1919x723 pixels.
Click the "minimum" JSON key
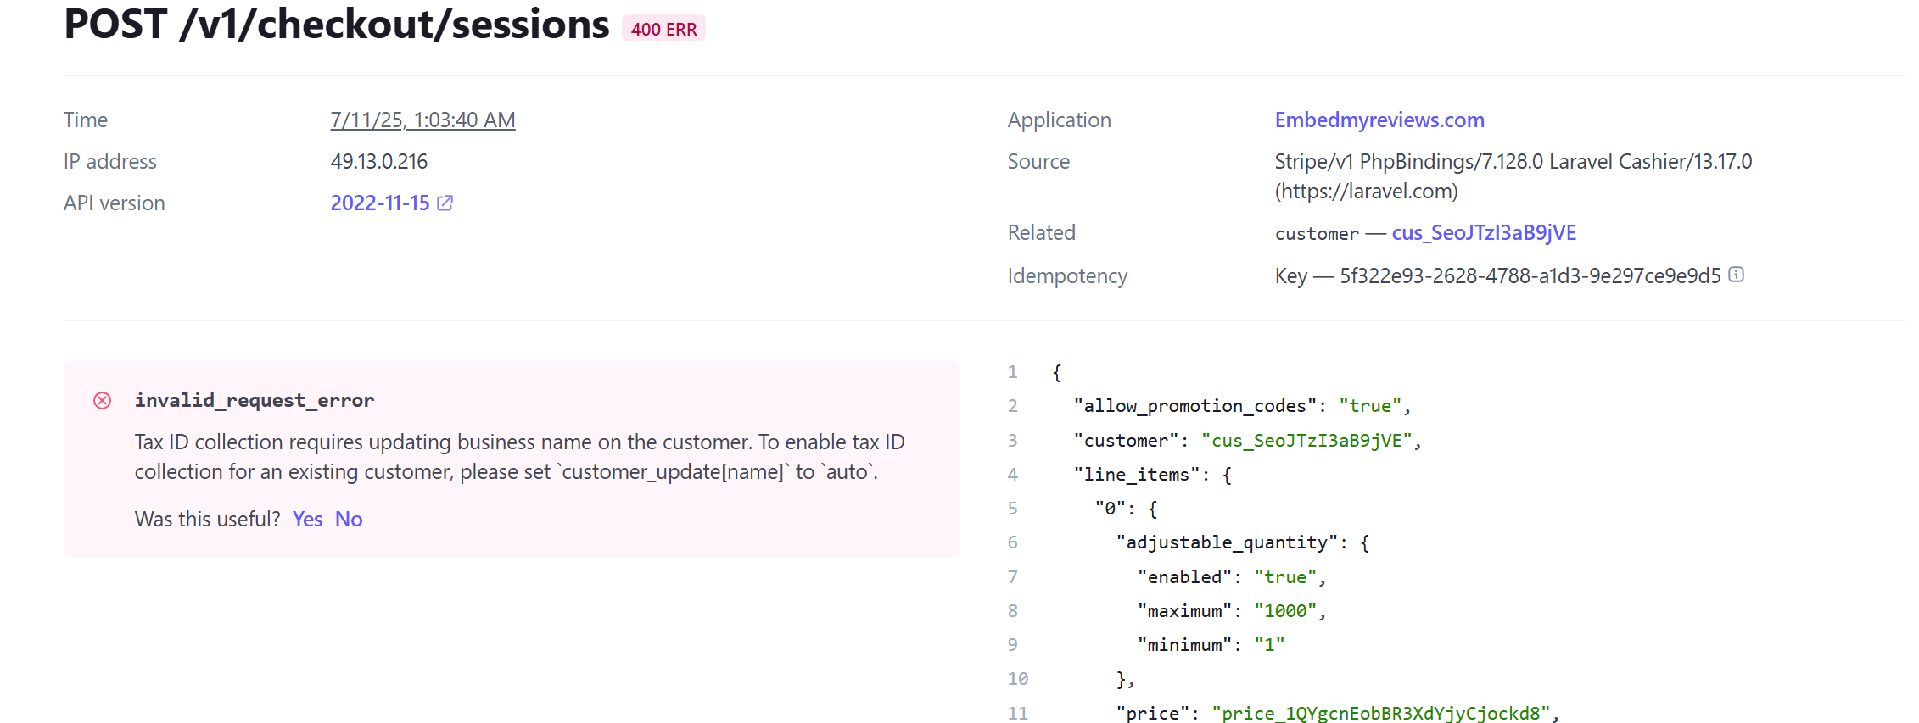click(1185, 645)
